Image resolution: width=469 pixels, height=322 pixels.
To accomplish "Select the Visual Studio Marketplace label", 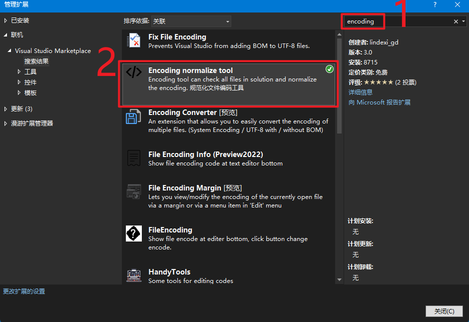I will [53, 51].
